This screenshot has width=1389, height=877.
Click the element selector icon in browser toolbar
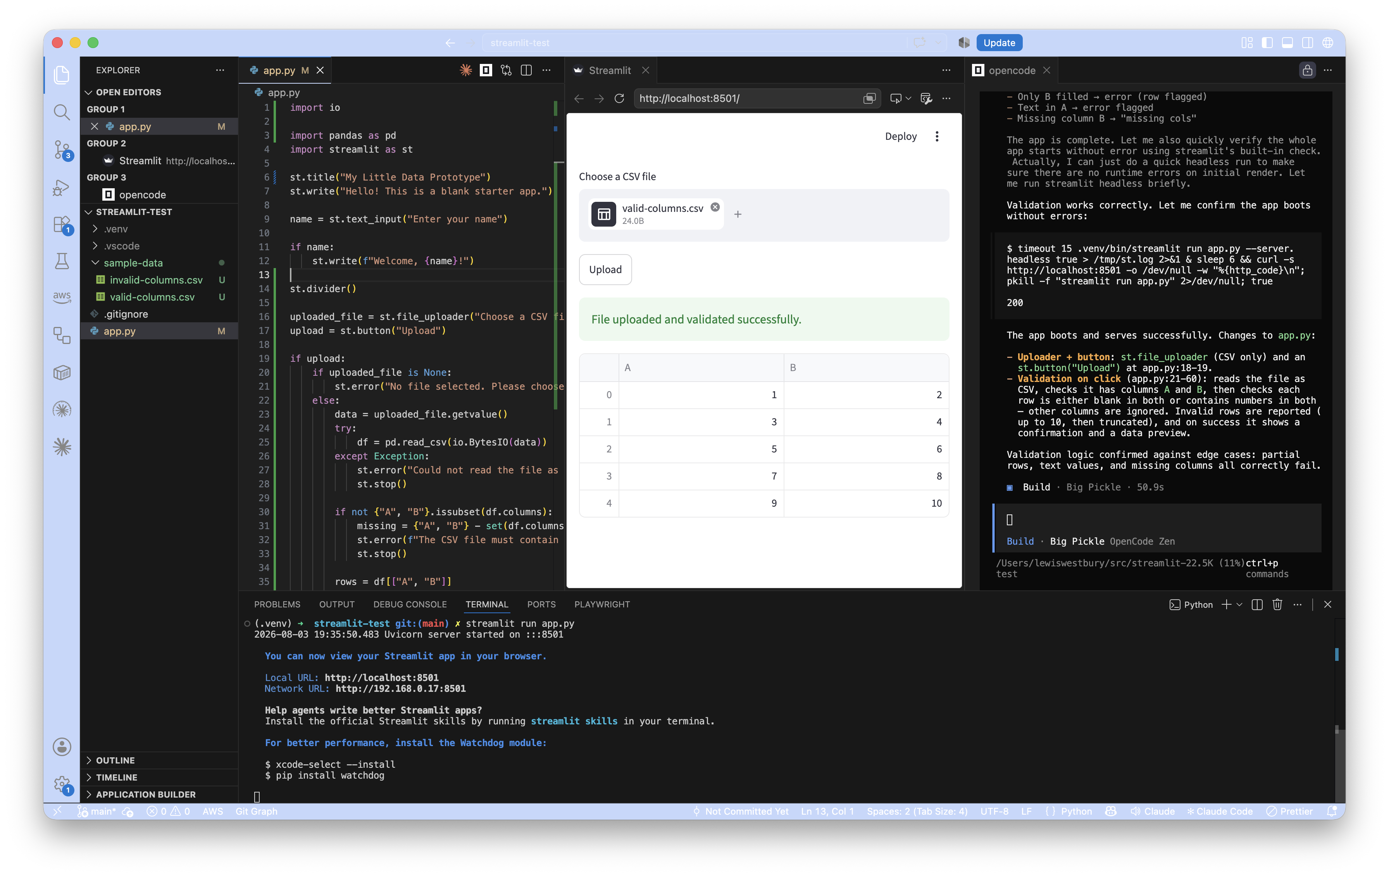(895, 99)
